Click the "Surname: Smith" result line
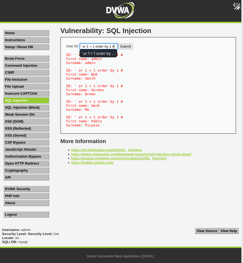243x263 pixels. coord(81,79)
